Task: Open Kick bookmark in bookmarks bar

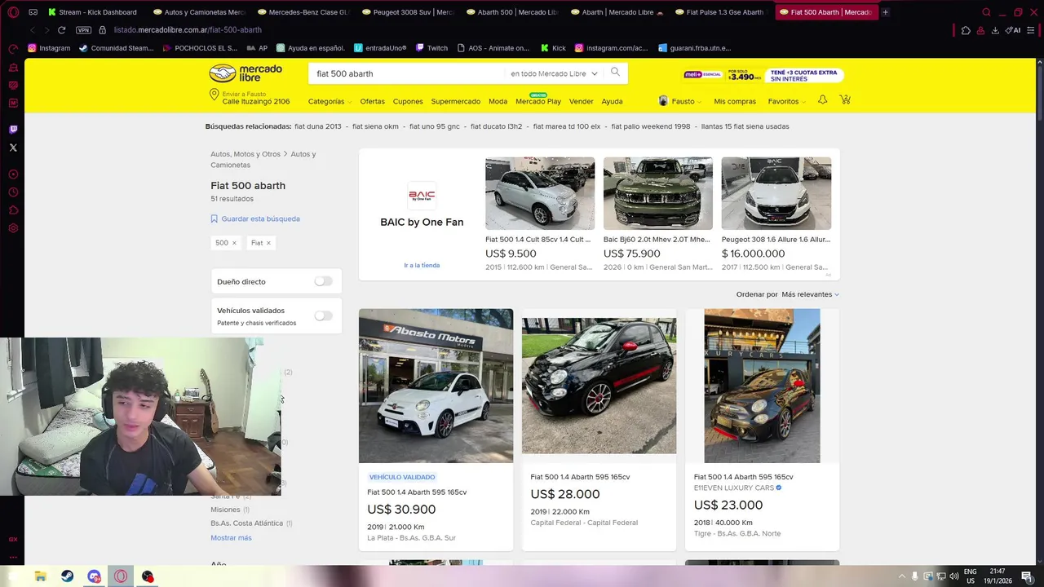Action: pyautogui.click(x=554, y=48)
